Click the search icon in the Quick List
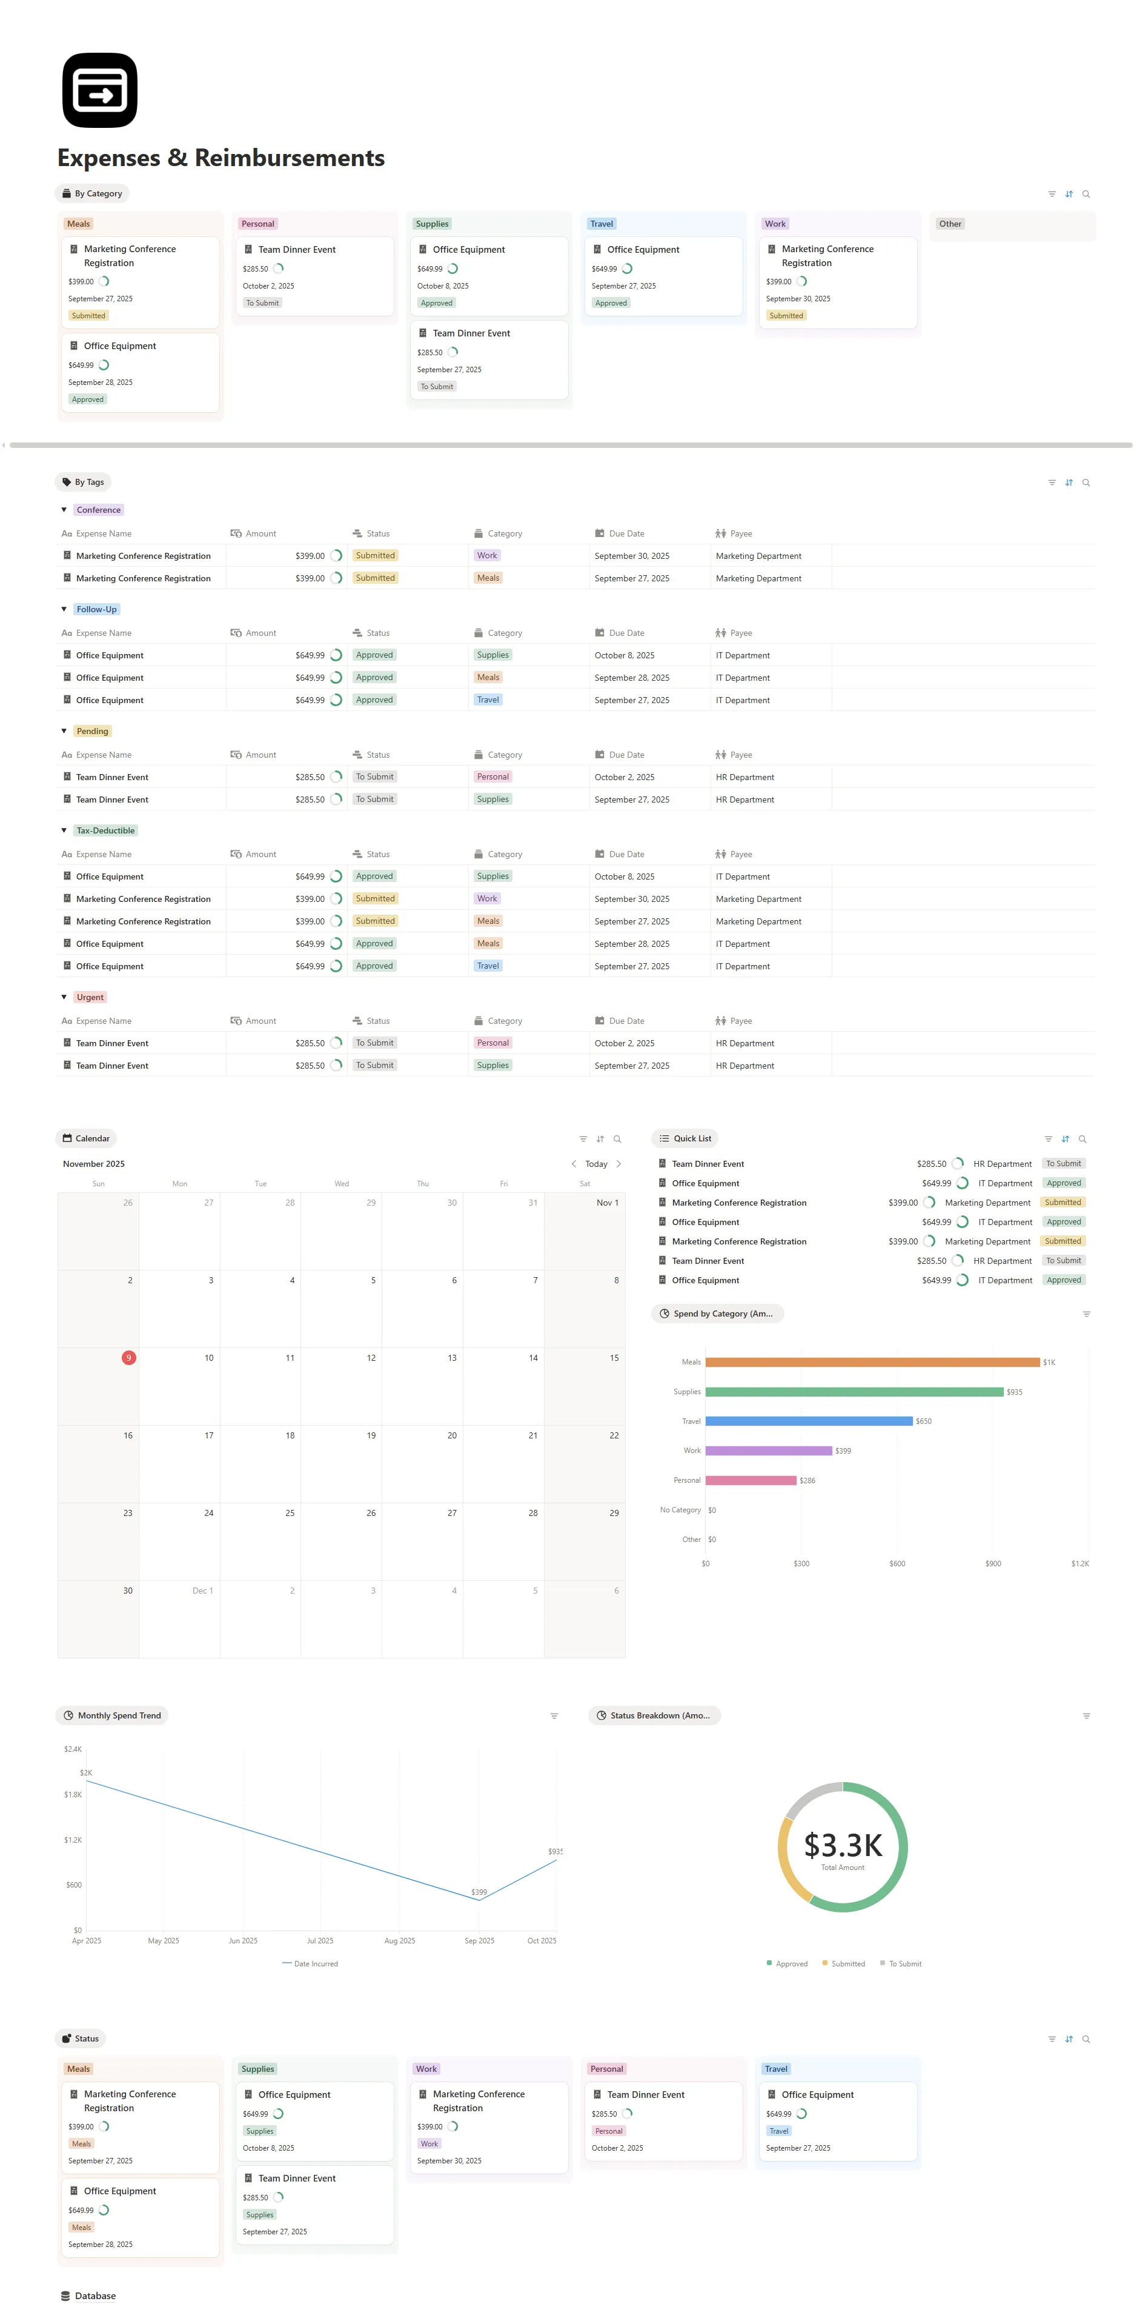Screen dimensions: 1137x2307 click(1083, 1138)
